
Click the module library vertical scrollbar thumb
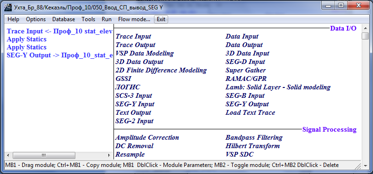(365, 36)
